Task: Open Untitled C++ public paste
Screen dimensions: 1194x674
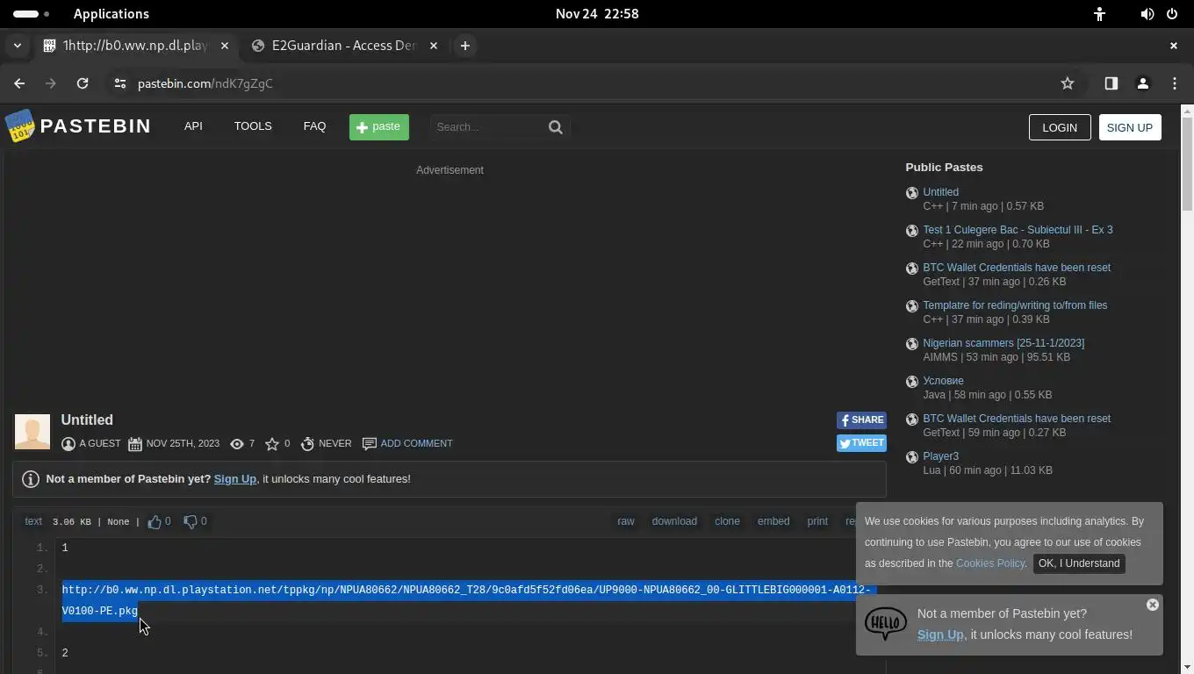Action: pyautogui.click(x=940, y=192)
